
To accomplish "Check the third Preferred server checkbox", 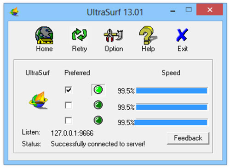I will [69, 120].
